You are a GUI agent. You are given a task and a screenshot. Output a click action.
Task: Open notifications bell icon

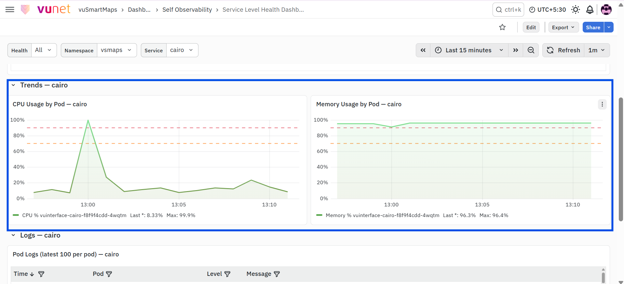click(590, 10)
